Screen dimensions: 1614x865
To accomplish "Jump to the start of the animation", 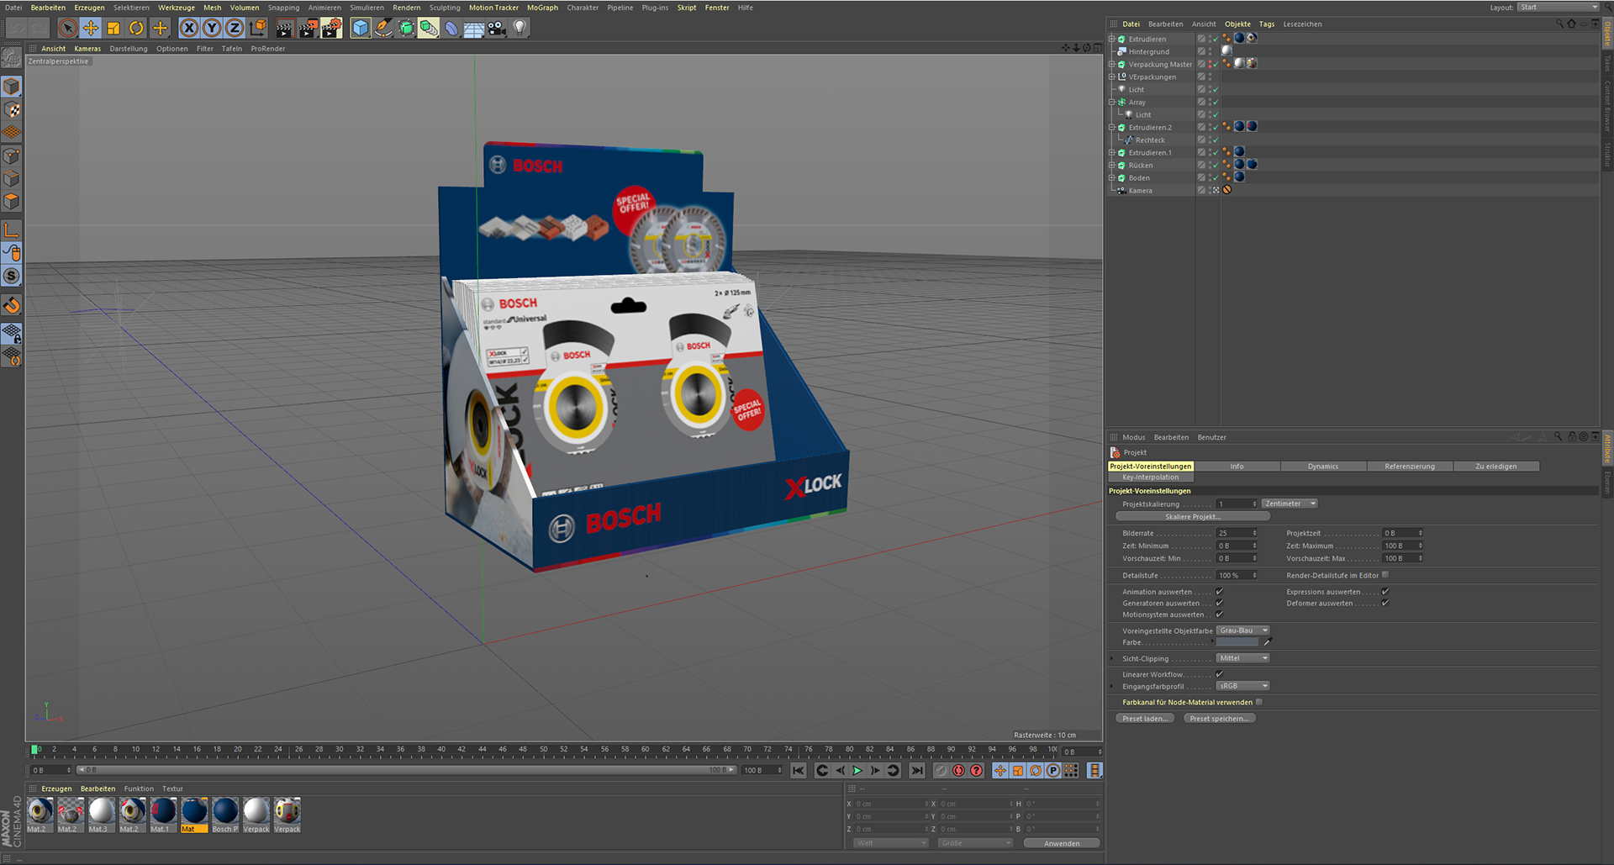I will [799, 770].
